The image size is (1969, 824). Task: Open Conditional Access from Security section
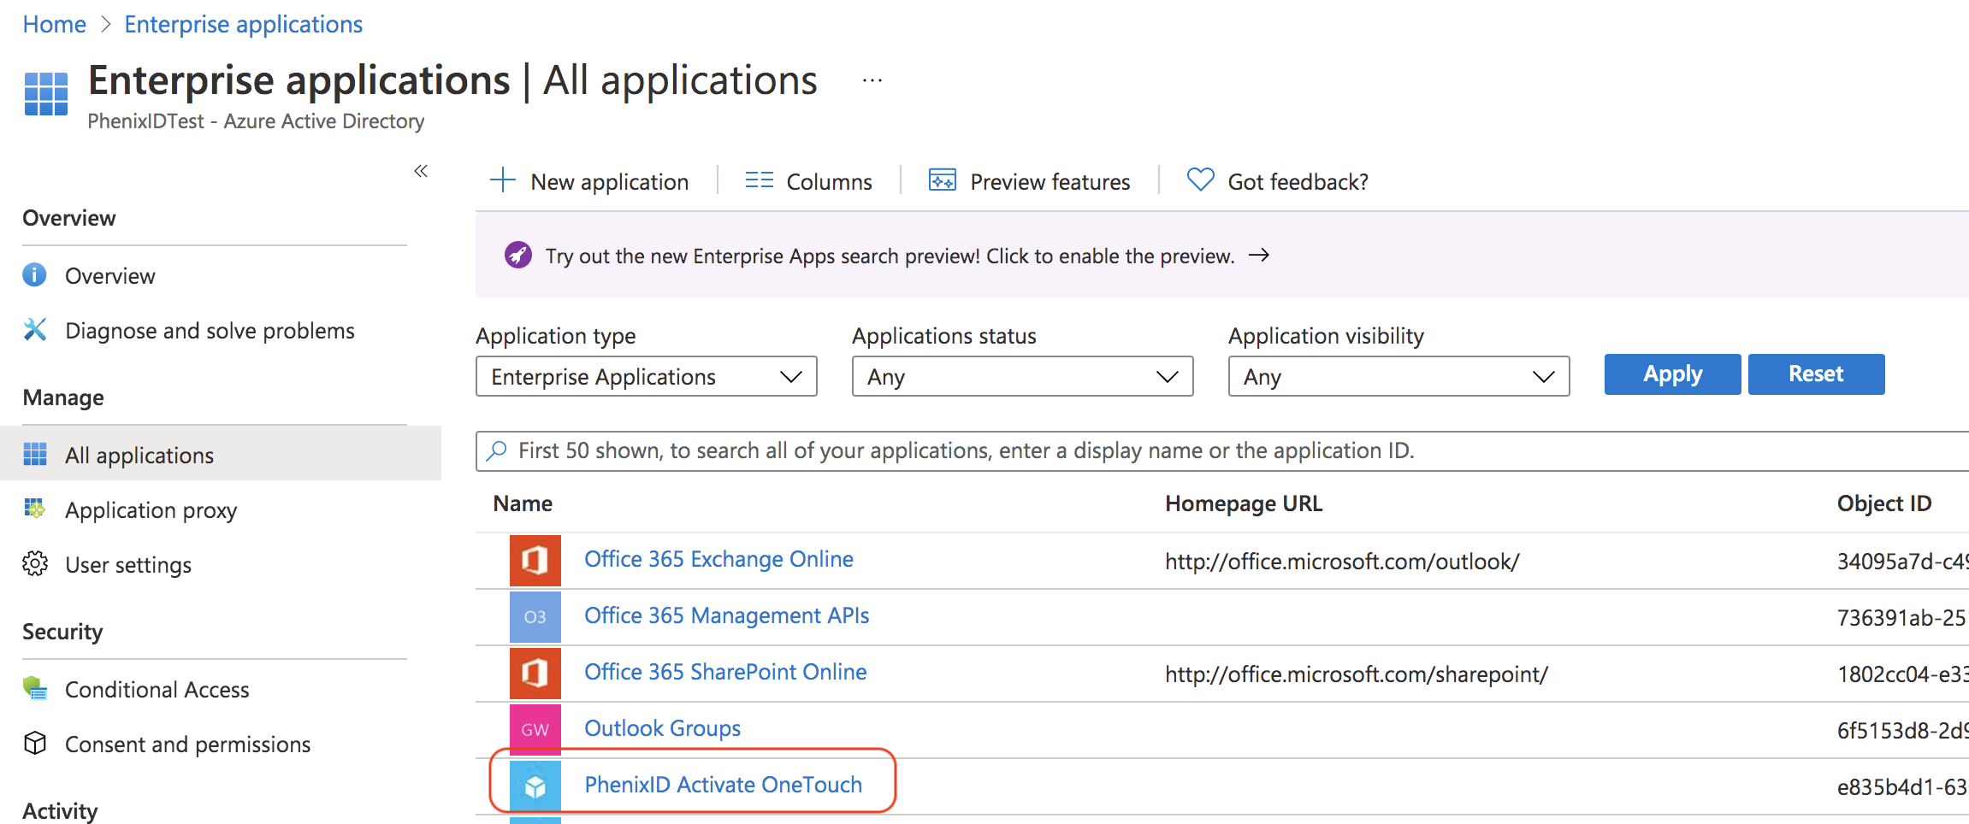[x=157, y=690]
